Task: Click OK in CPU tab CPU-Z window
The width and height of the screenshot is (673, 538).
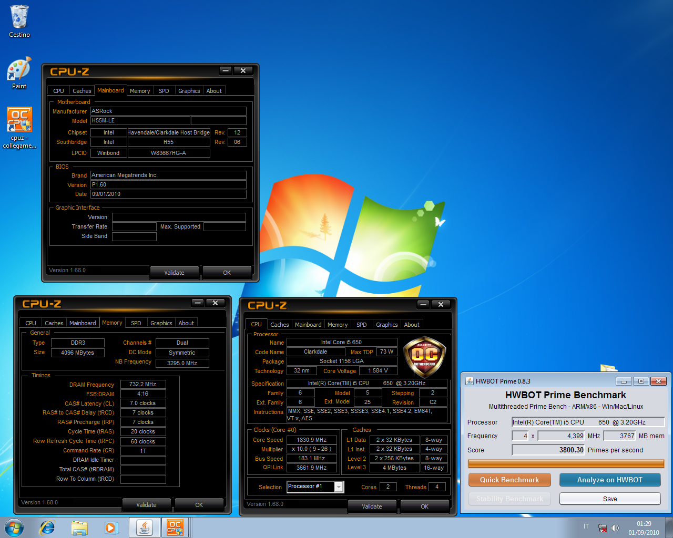Action: click(x=425, y=506)
